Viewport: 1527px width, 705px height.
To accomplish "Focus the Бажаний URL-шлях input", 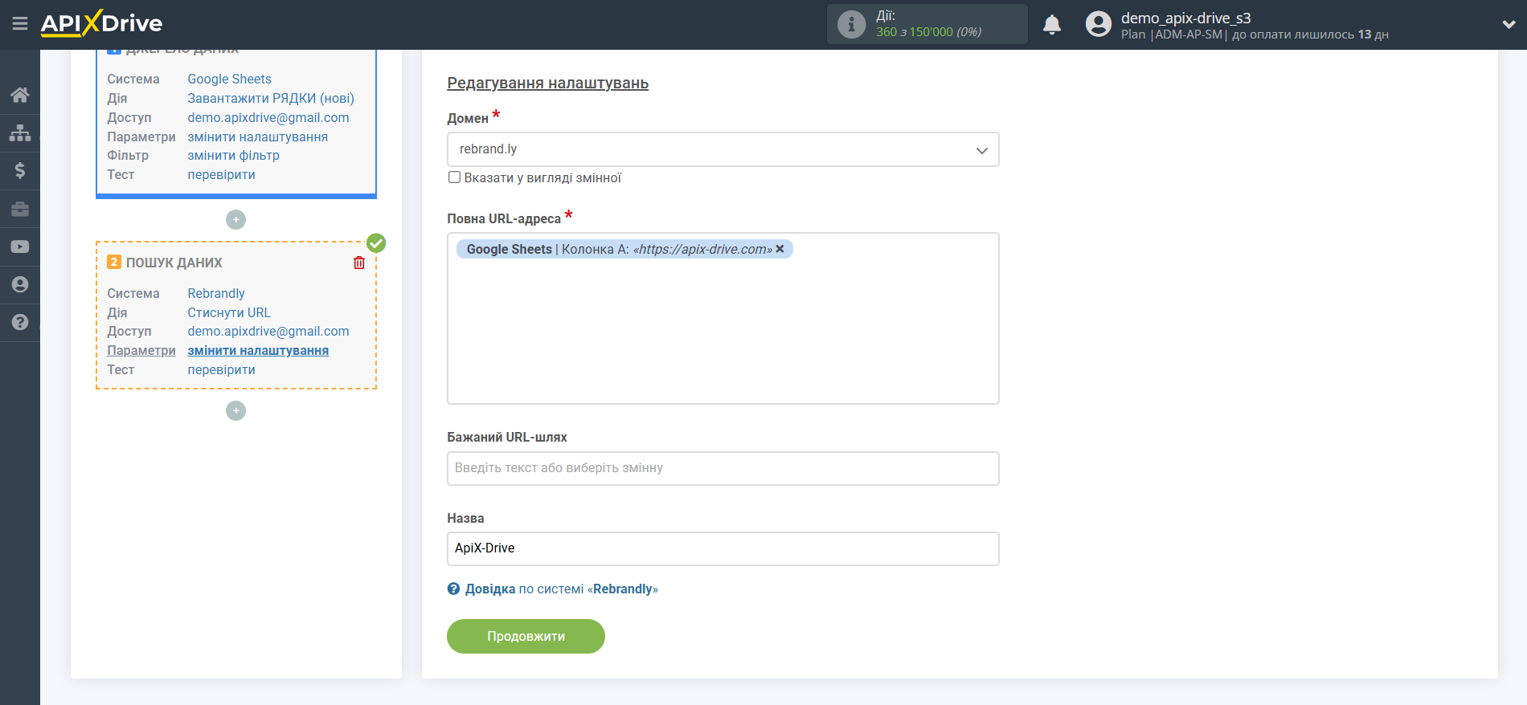I will pos(723,468).
